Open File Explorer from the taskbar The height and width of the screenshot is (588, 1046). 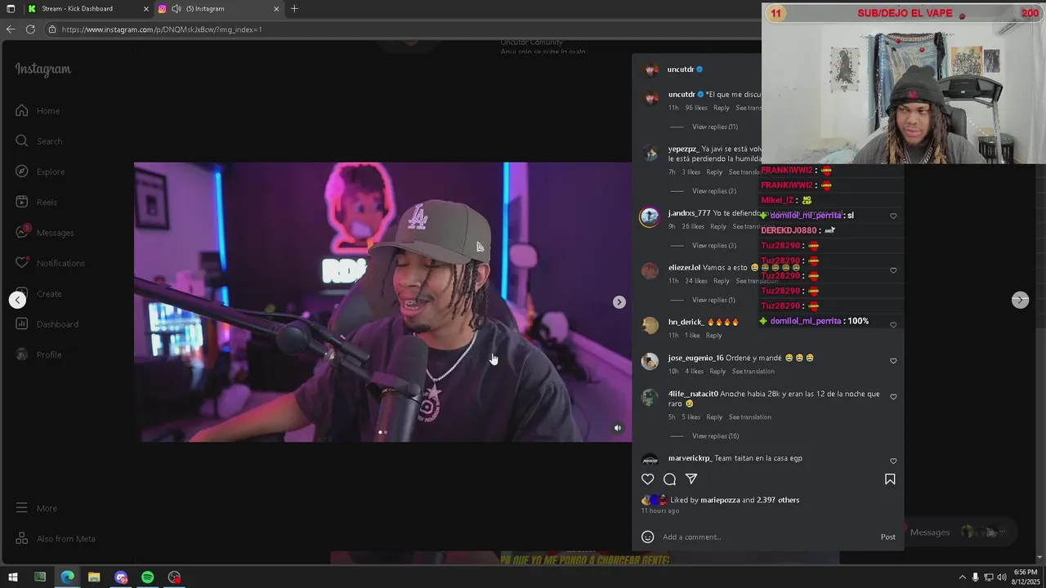point(94,577)
